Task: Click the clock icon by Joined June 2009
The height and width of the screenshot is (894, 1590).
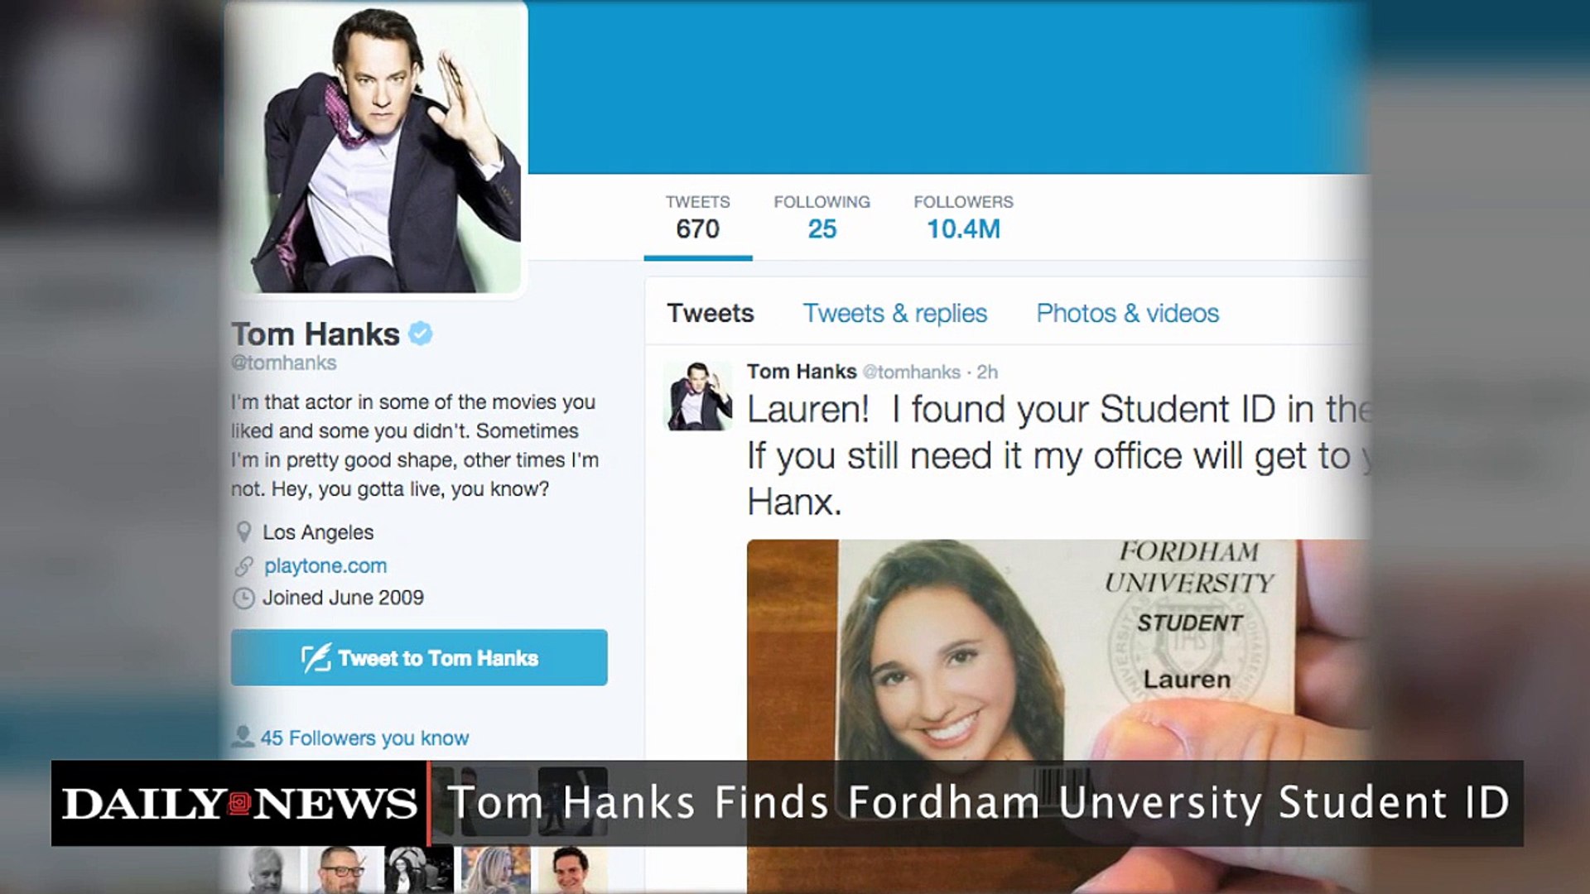Action: (x=243, y=598)
